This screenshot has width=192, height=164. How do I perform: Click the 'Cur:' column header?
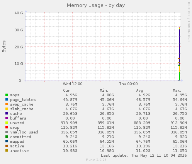67,91
